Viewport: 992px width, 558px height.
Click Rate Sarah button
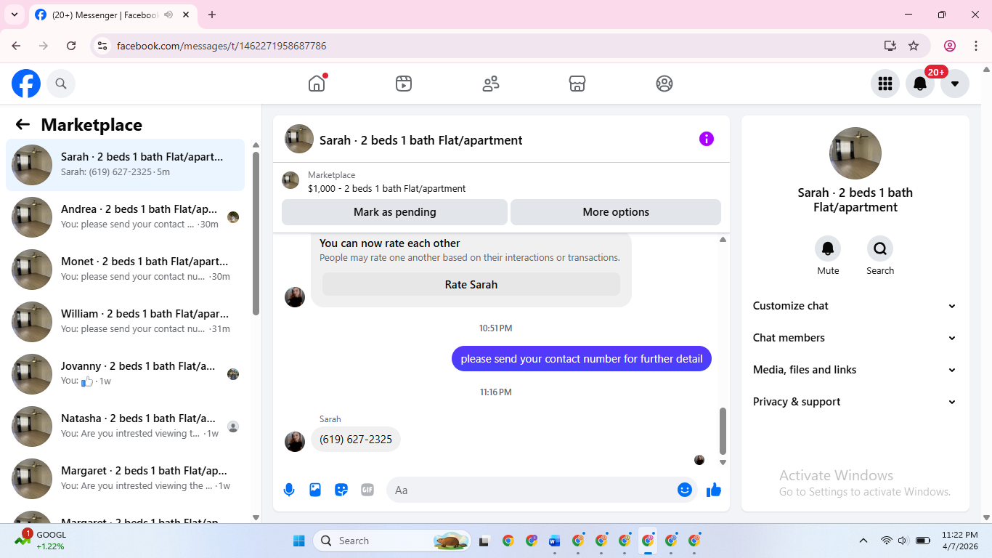pos(471,284)
